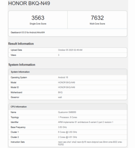Click the Topology label
Image resolution: width=135 pixels, height=148 pixels.
coord(15,117)
